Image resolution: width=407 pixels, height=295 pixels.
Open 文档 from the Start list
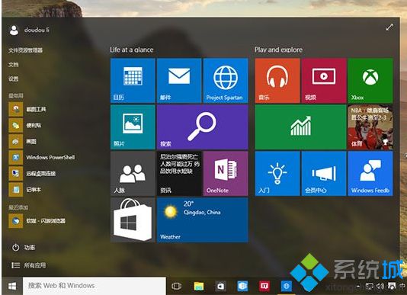14,64
